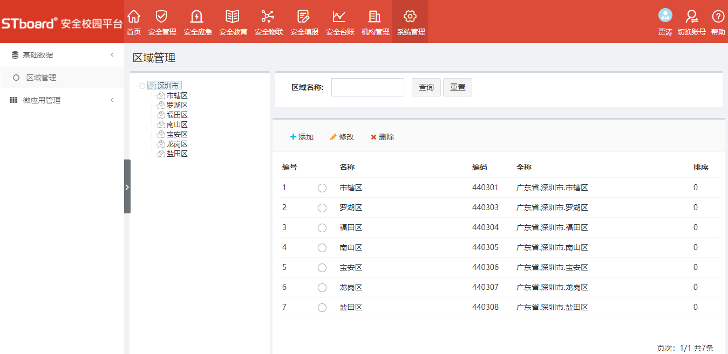Click location pin icon beside 宝安区
The height and width of the screenshot is (354, 728).
[x=161, y=134]
